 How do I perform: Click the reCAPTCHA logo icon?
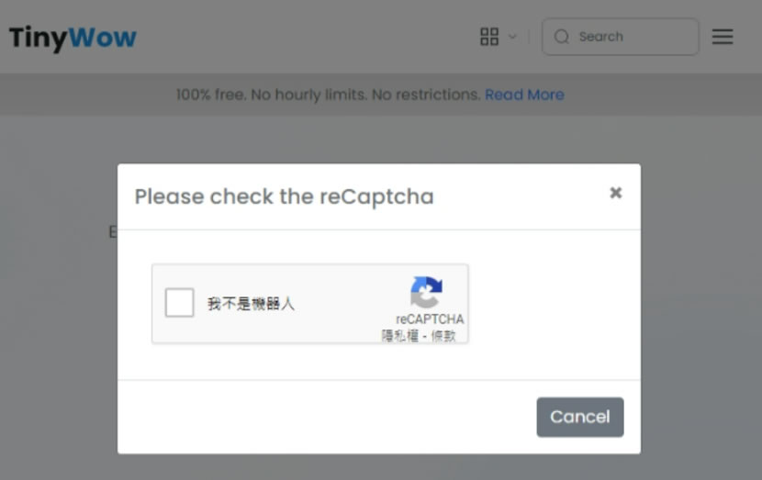tap(426, 292)
